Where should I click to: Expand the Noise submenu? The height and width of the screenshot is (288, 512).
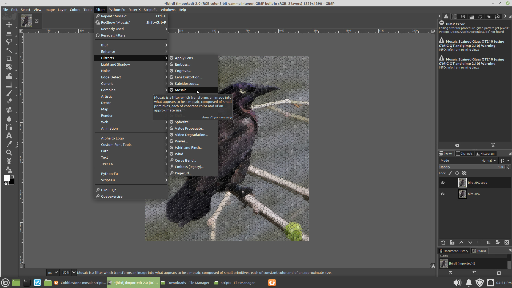click(131, 71)
